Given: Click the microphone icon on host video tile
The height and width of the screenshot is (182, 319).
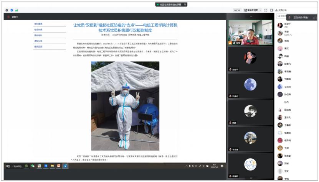Looking at the screenshot, I should pyautogui.click(x=234, y=43).
